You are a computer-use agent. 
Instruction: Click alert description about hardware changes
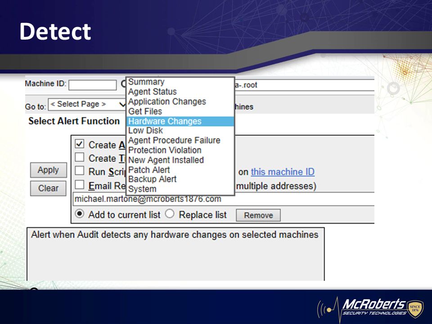tap(175, 235)
